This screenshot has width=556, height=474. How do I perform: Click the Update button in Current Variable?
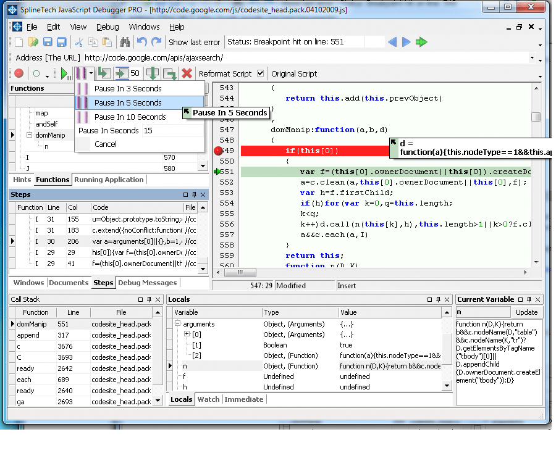[526, 312]
